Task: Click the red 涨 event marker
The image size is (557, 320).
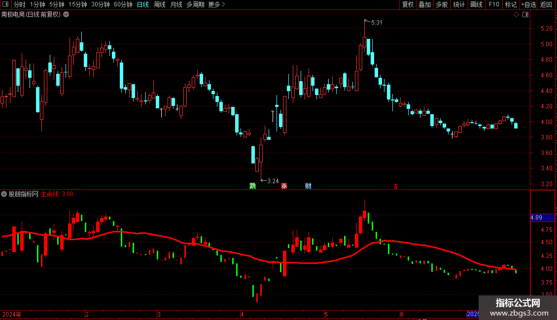Action: click(284, 186)
